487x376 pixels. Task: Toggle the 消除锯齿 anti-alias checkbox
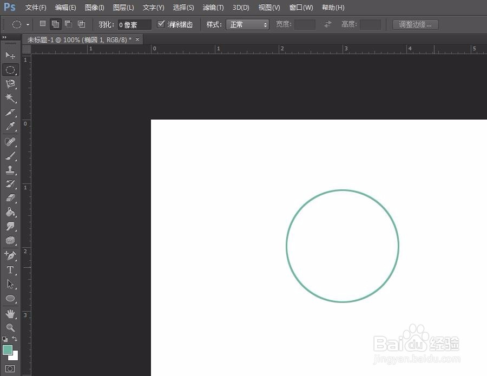pos(161,24)
